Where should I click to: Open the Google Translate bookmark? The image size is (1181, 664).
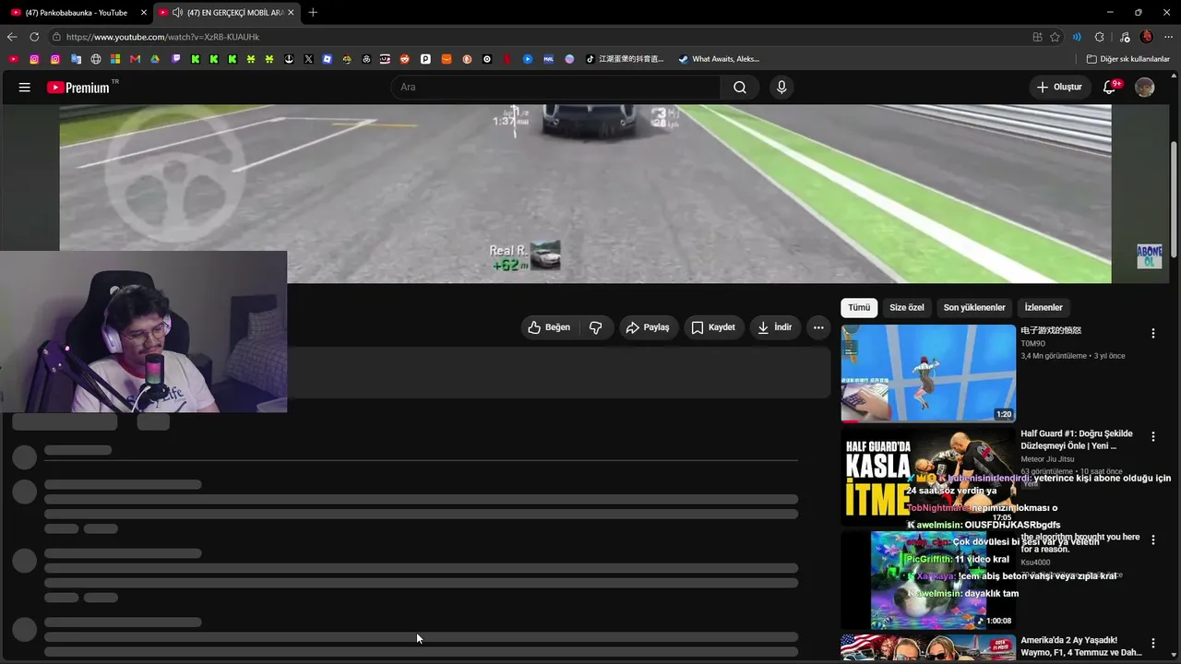click(76, 59)
